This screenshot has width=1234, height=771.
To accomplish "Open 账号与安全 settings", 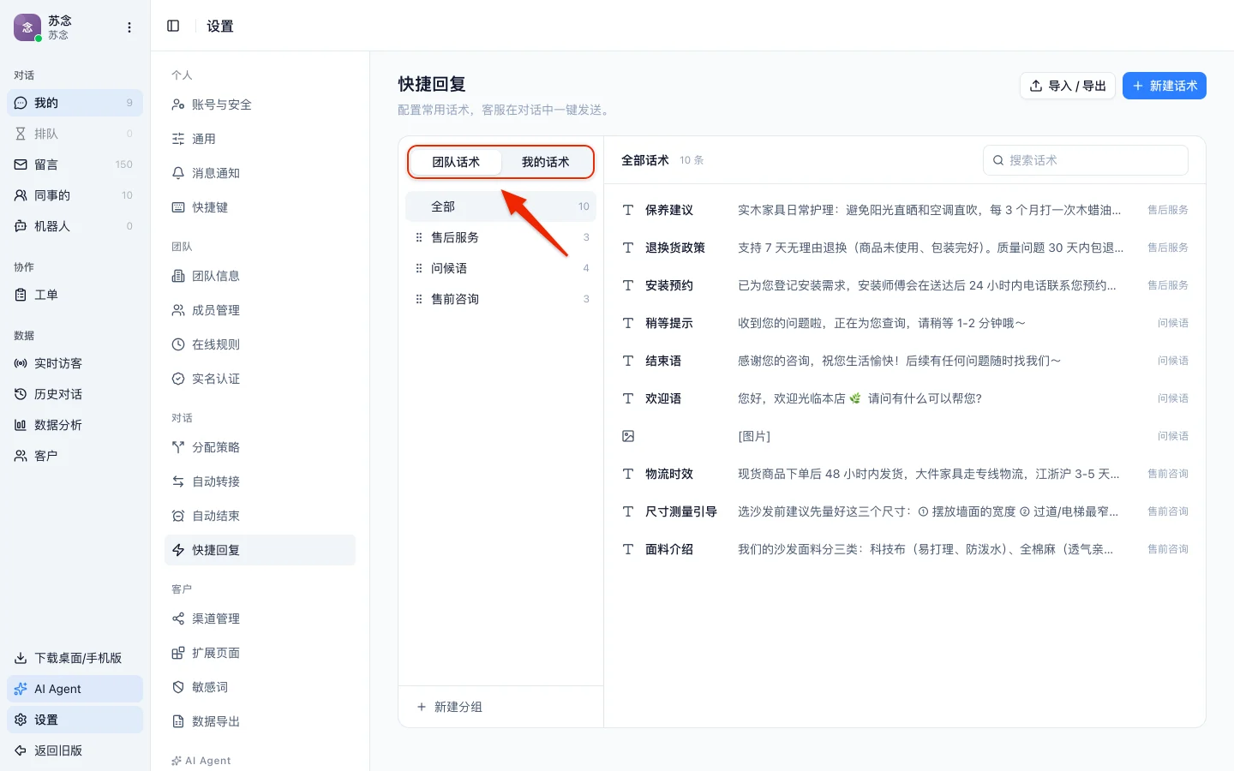I will (x=260, y=105).
